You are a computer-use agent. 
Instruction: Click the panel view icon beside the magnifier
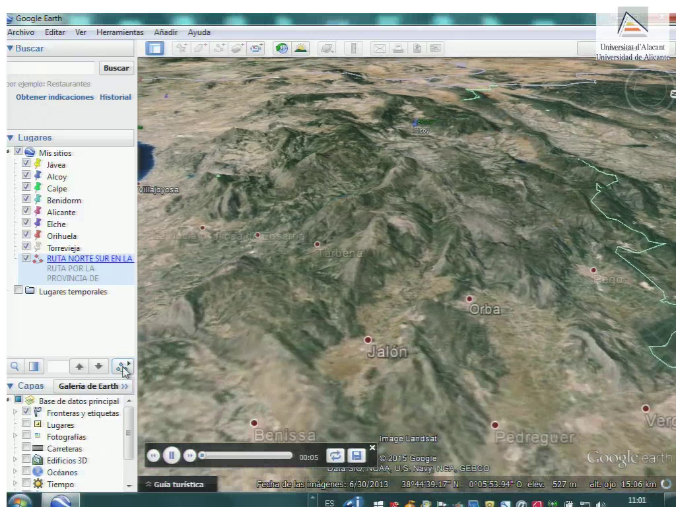[x=34, y=366]
